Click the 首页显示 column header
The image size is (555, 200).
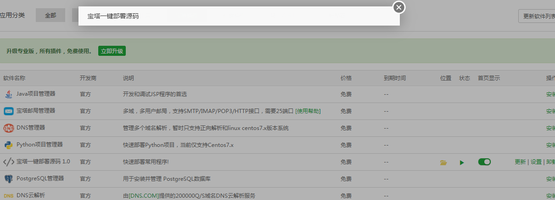[x=489, y=78]
